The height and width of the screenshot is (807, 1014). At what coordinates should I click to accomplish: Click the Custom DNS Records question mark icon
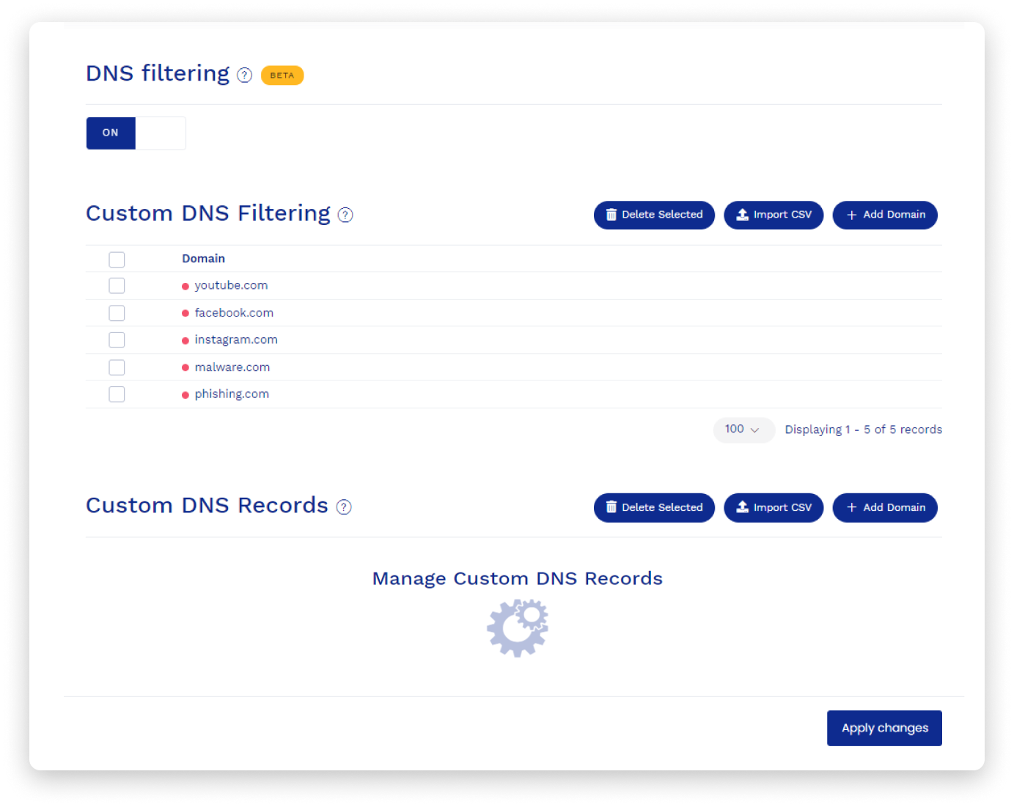click(344, 506)
